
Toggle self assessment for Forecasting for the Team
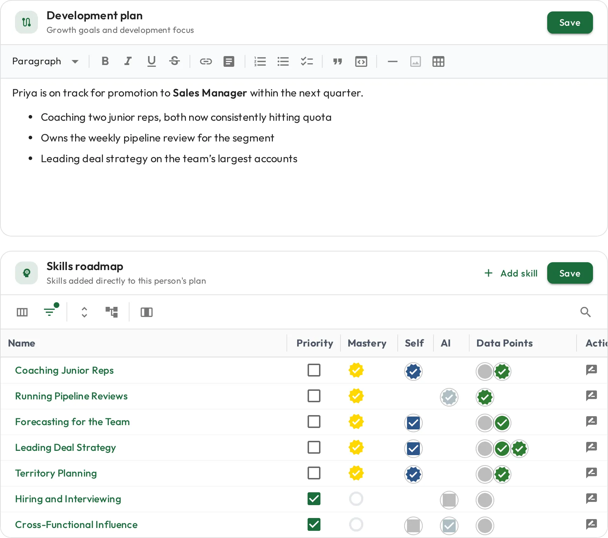coord(413,423)
